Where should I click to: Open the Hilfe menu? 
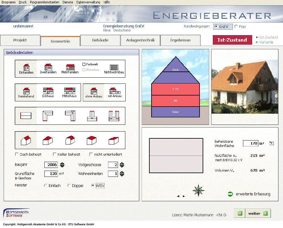pos(107,2)
